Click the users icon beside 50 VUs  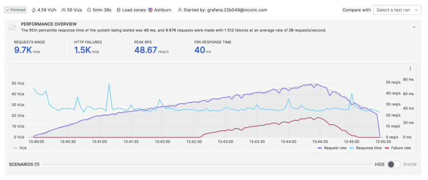point(64,10)
